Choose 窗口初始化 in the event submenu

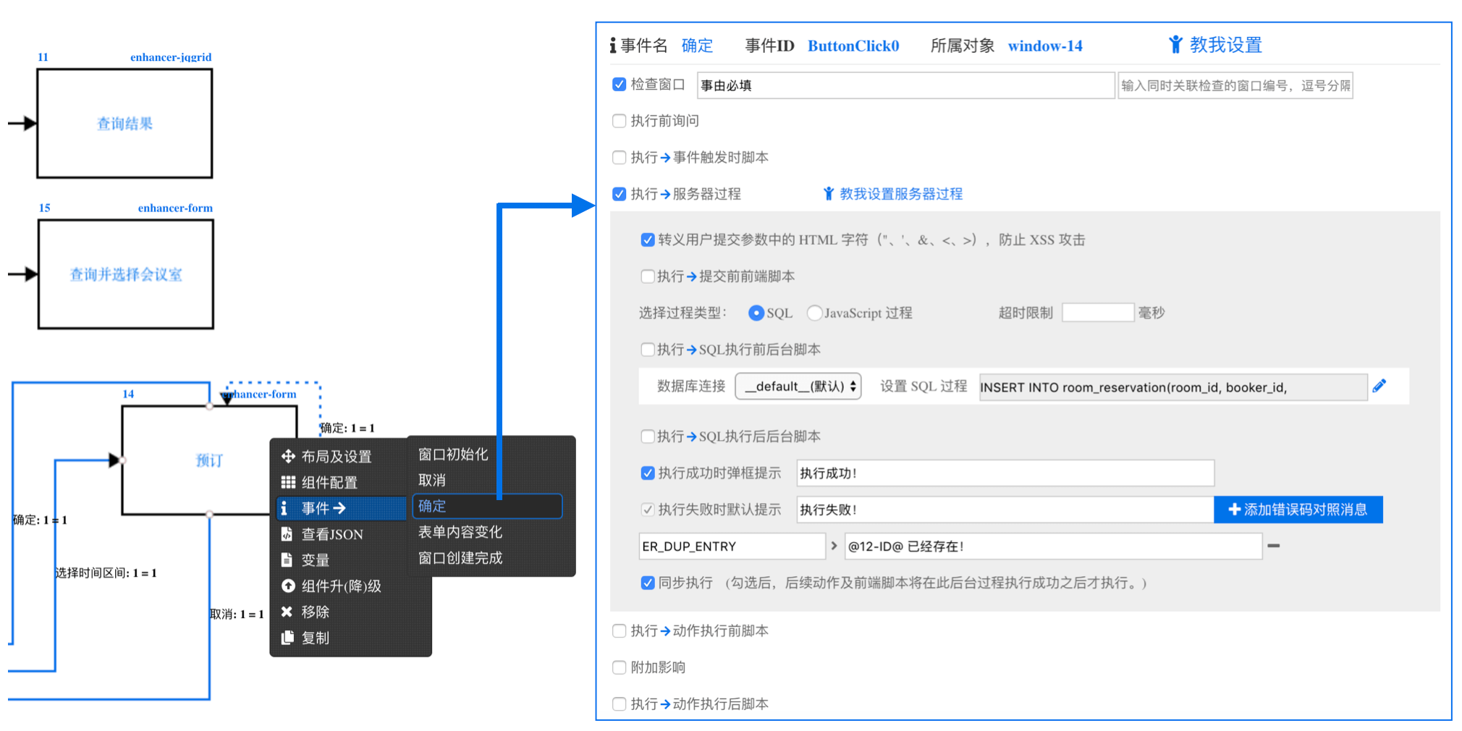453,455
